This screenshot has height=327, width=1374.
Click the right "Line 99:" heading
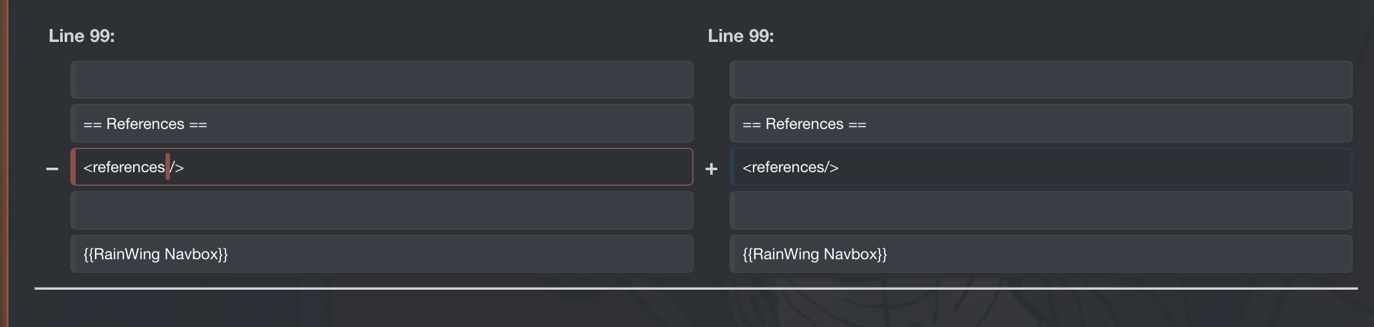click(741, 36)
